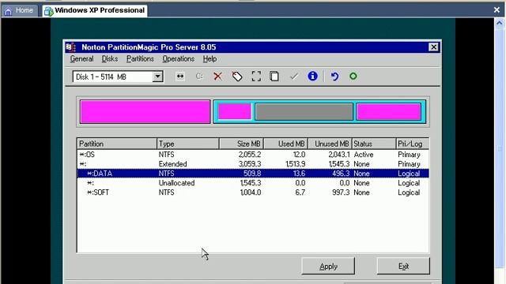Click the Active status cell
Viewport: 506px width, 284px height.
click(x=364, y=155)
